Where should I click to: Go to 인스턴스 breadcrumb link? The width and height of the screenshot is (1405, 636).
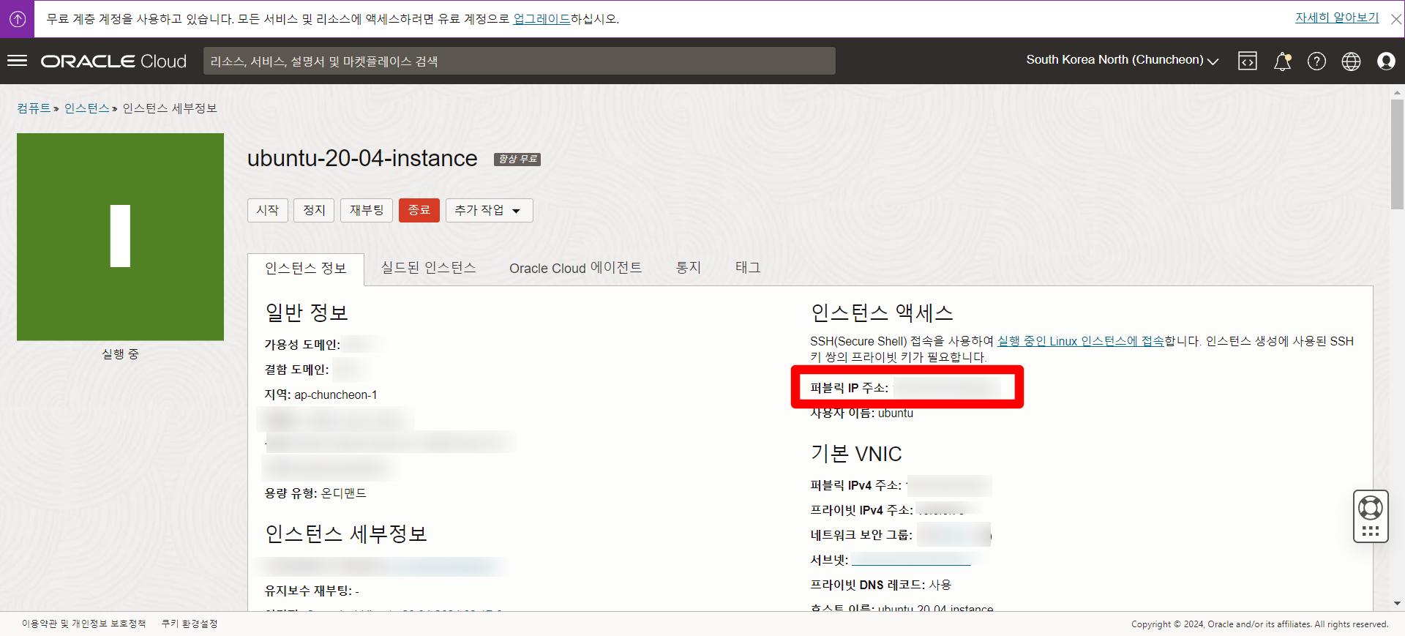coord(86,108)
